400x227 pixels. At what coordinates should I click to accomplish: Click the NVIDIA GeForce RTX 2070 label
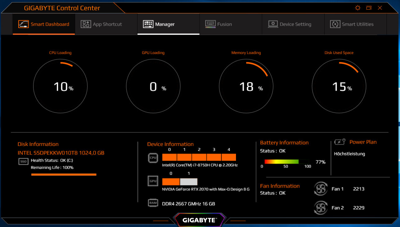point(206,189)
